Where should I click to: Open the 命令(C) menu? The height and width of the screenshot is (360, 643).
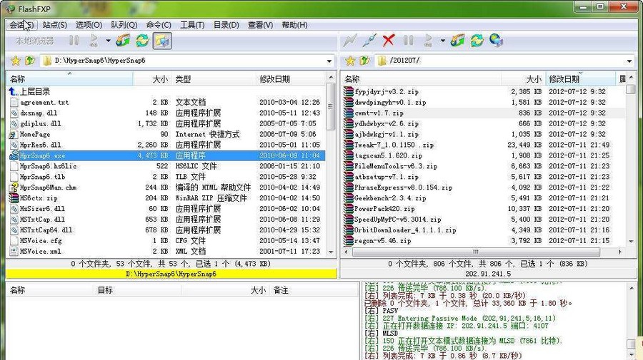tap(159, 25)
